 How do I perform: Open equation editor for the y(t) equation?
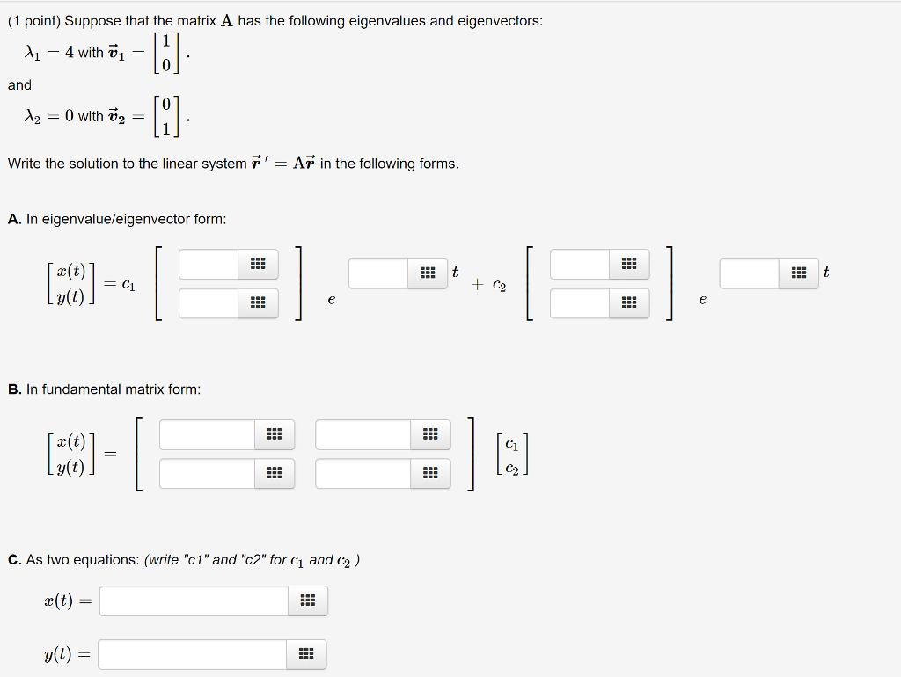coord(306,654)
